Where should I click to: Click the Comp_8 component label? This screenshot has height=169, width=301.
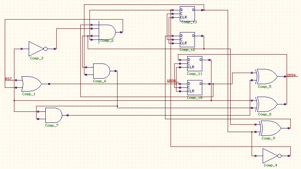point(265,114)
